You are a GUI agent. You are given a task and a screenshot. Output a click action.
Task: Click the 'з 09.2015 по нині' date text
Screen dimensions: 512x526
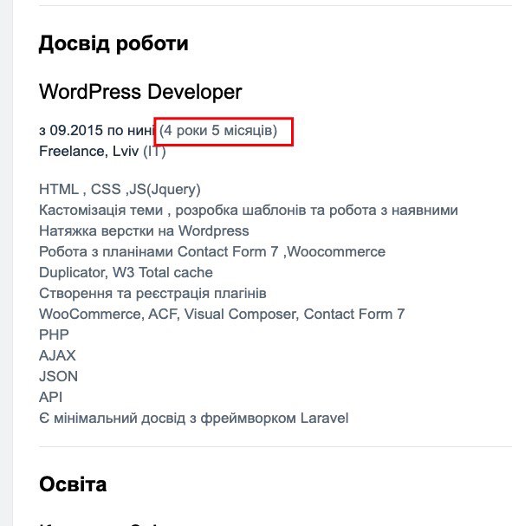pos(96,130)
